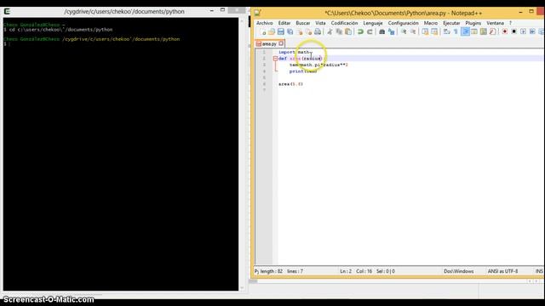
Task: Open the Buscar menu
Action: point(303,23)
